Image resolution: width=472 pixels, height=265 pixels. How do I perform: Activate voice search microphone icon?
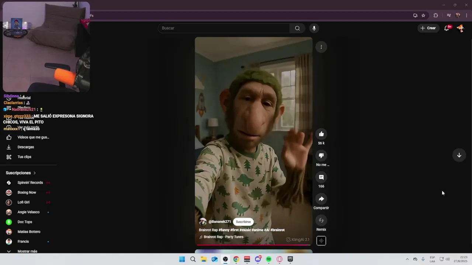tap(314, 28)
